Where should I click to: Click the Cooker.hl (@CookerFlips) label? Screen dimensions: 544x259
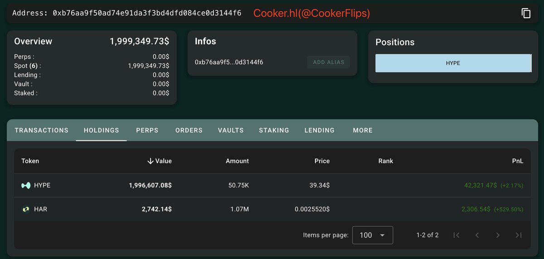click(x=312, y=13)
